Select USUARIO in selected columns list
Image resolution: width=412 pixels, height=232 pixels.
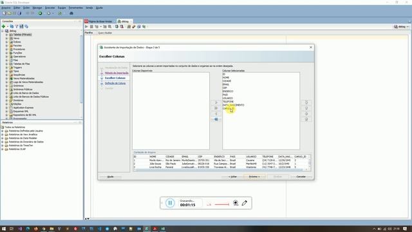pyautogui.click(x=227, y=98)
